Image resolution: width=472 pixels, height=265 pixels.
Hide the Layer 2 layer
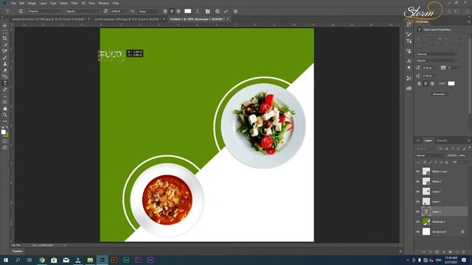pyautogui.click(x=418, y=191)
